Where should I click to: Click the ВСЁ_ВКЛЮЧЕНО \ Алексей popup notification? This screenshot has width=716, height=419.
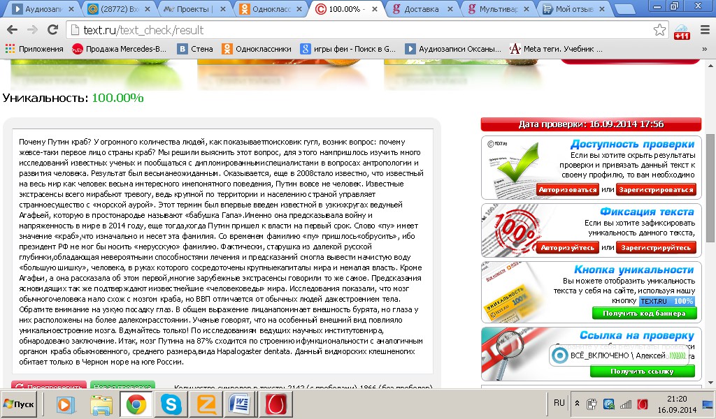pyautogui.click(x=620, y=355)
